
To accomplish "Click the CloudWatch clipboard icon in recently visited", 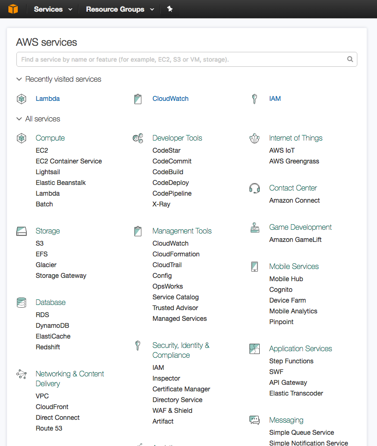I will pyautogui.click(x=138, y=99).
